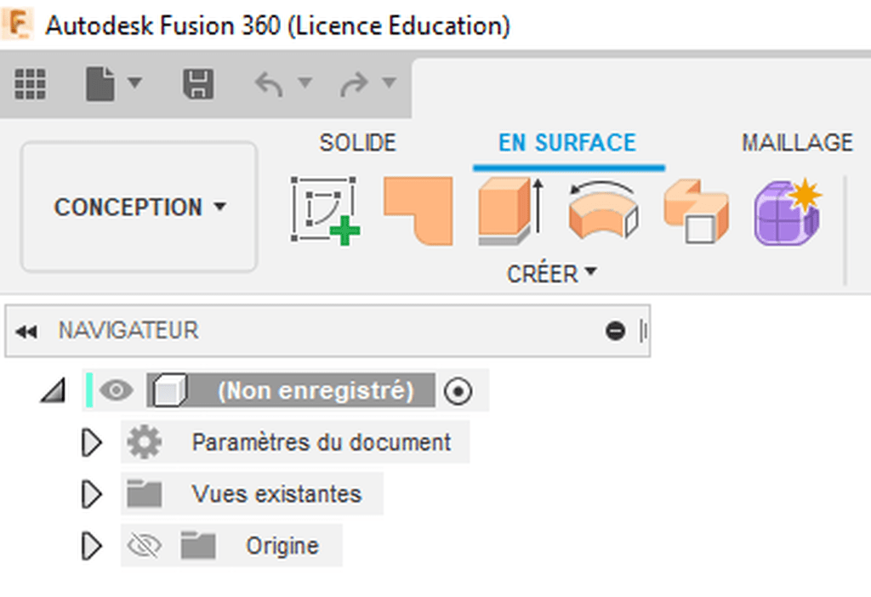This screenshot has height=597, width=871.
Task: Toggle visibility of the Non enregistré component
Action: [116, 390]
